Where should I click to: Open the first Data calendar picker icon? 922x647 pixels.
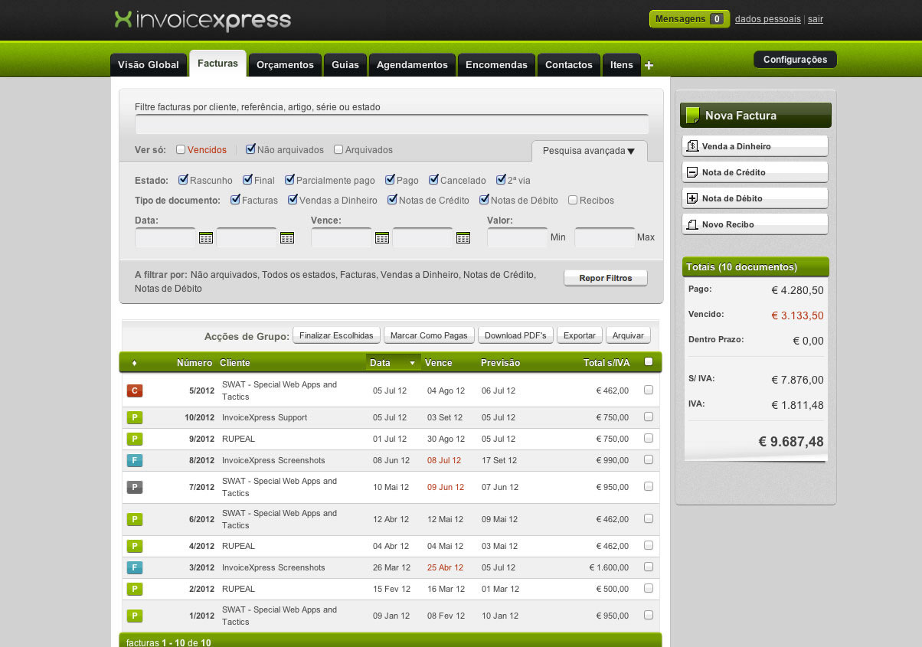click(x=206, y=238)
